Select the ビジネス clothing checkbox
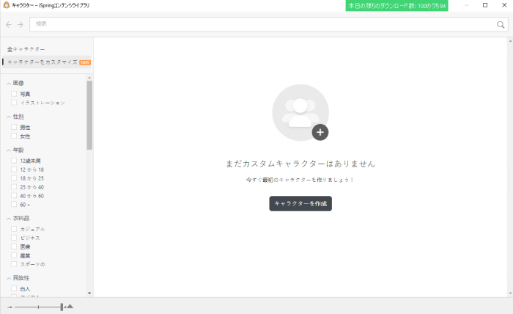Viewport: 513px width, 314px height. [14, 238]
